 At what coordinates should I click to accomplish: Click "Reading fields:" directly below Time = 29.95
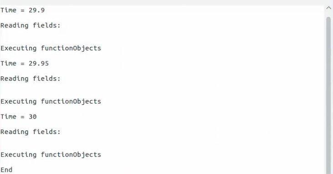click(x=31, y=79)
